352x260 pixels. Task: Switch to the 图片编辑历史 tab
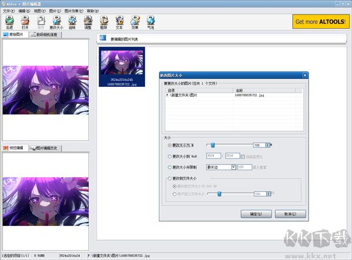point(45,148)
